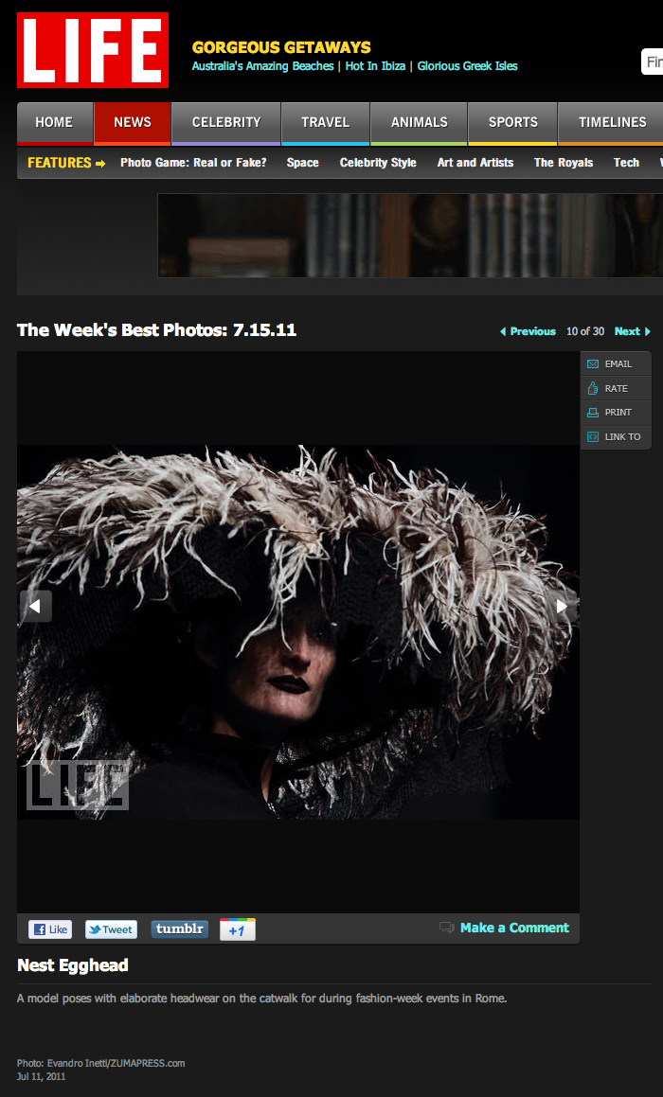663x1097 pixels.
Task: Open the LINK TO option
Action: click(x=621, y=437)
